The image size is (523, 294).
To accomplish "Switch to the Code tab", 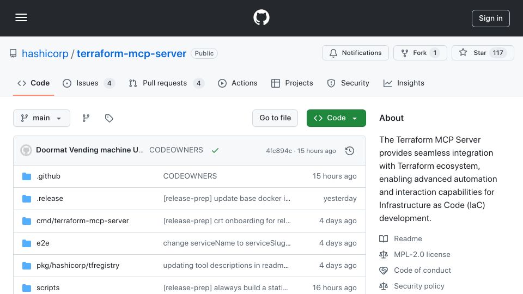I will click(33, 83).
